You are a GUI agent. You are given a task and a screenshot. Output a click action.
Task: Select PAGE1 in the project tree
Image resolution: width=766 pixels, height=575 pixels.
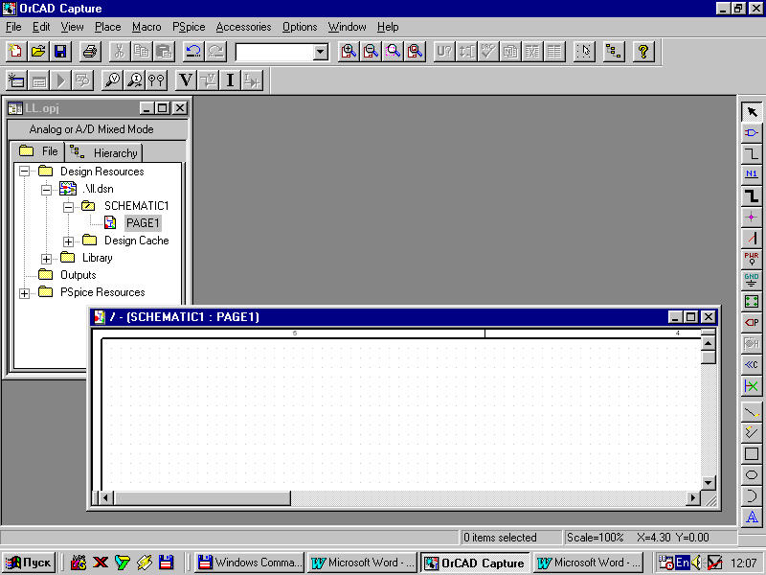click(x=143, y=223)
